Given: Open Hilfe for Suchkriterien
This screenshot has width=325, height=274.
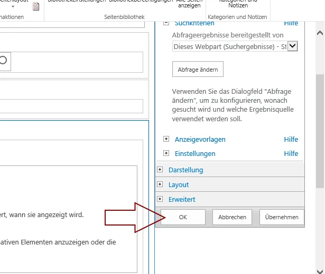Looking at the screenshot, I should click(291, 23).
